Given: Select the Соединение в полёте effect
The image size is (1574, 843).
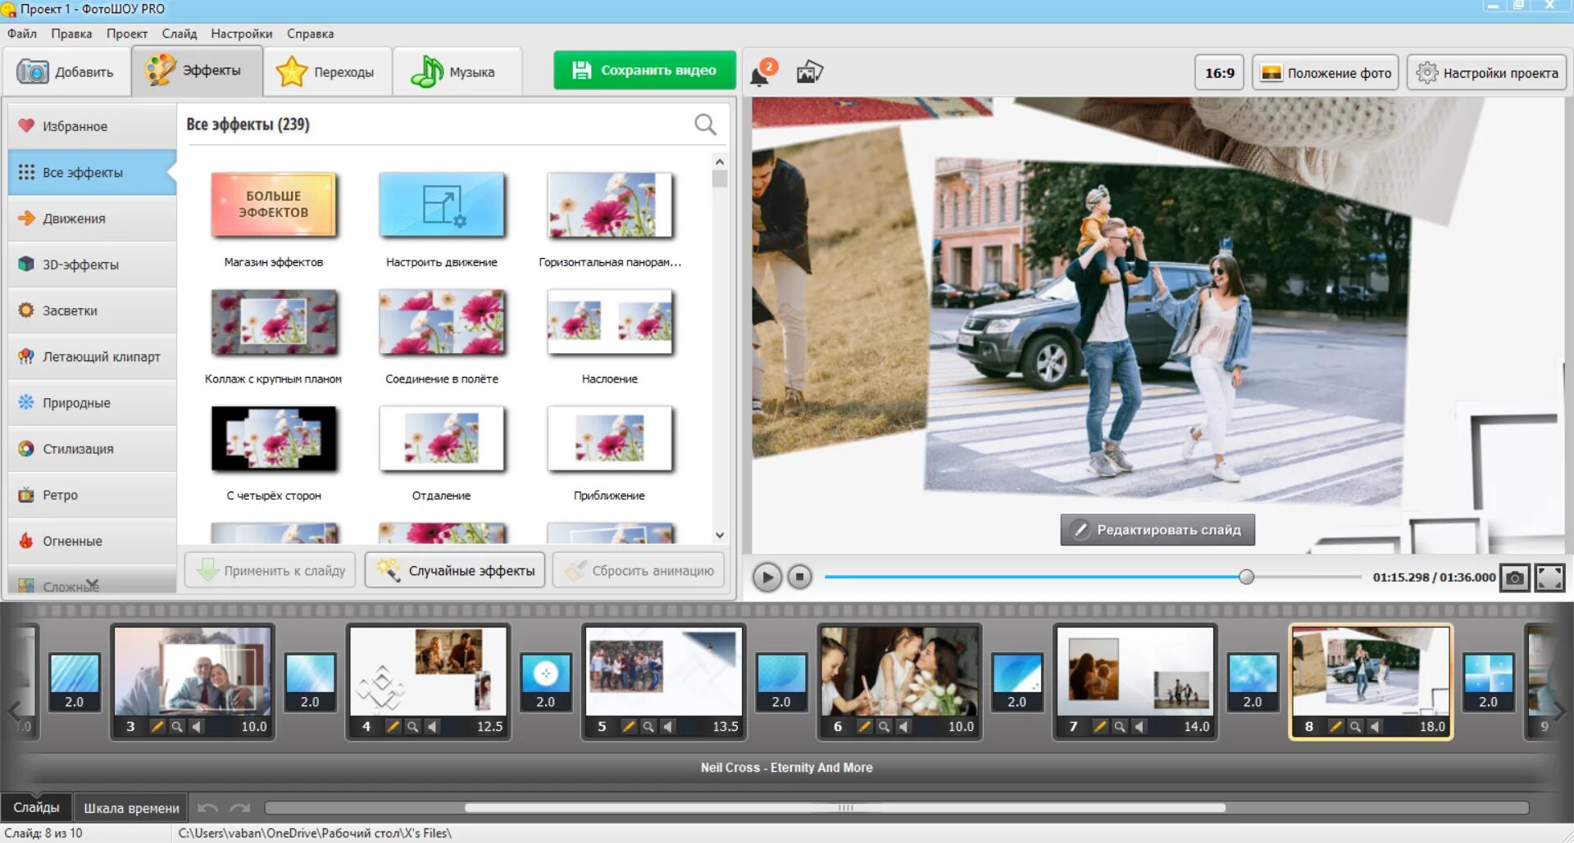Looking at the screenshot, I should pyautogui.click(x=442, y=322).
